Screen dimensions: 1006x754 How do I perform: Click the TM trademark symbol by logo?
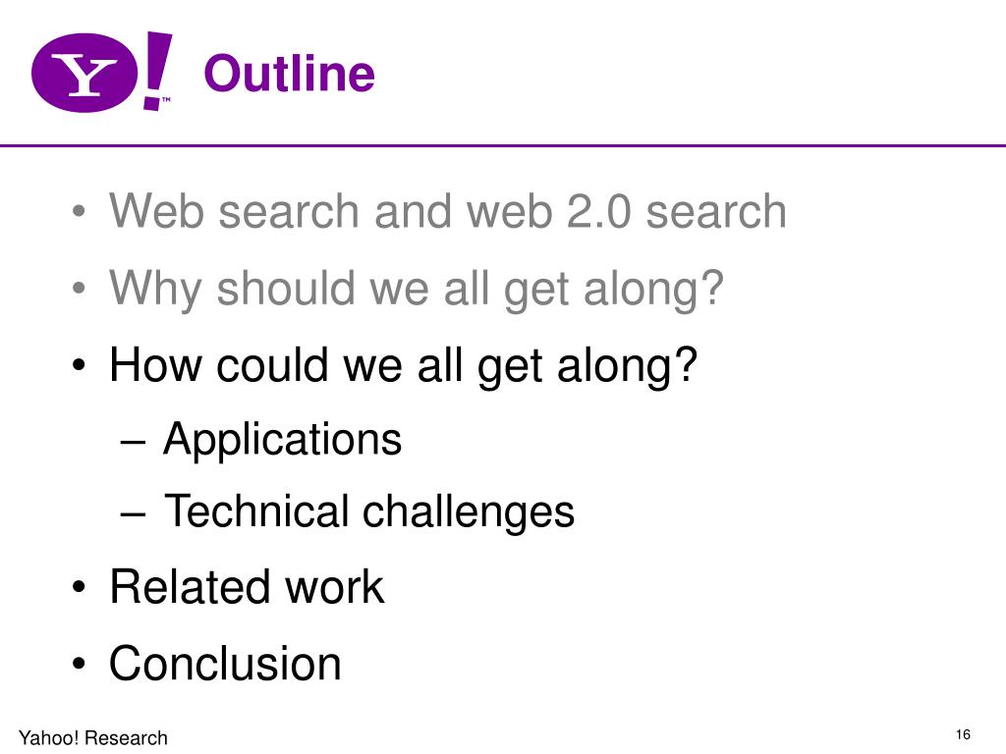166,99
